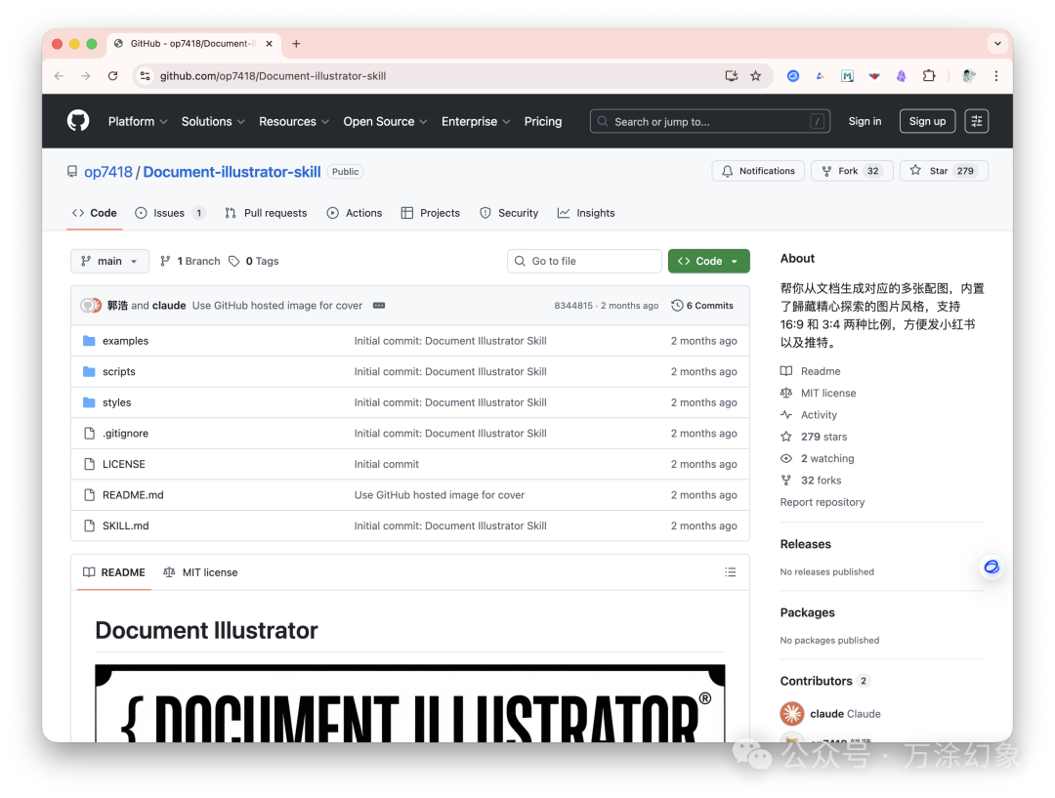Open the notifications bell
The height and width of the screenshot is (798, 1055).
[x=727, y=170]
